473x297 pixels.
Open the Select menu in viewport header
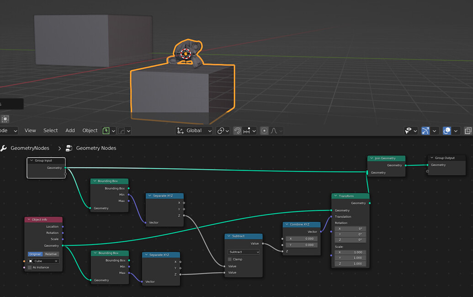[50, 130]
